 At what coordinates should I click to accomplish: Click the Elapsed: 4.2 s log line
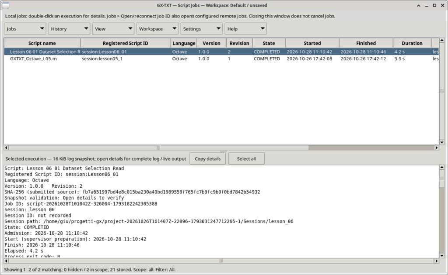click(24, 251)
